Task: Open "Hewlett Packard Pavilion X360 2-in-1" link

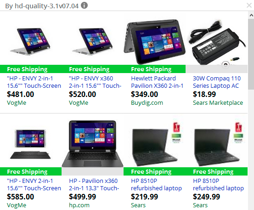Action: [157, 82]
